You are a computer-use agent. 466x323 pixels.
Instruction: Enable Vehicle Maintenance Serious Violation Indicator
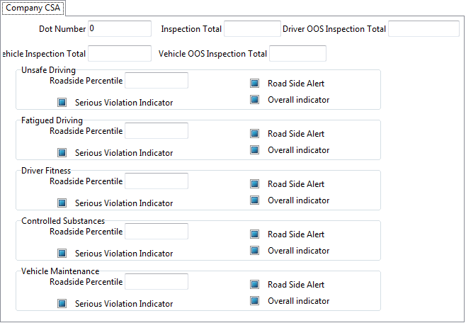[62, 304]
